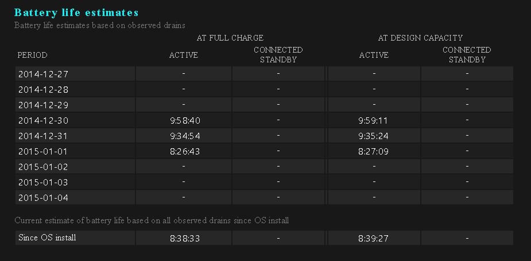Click the 9:58:40 active estimate value
Image resolution: width=531 pixels, height=261 pixels.
185,120
